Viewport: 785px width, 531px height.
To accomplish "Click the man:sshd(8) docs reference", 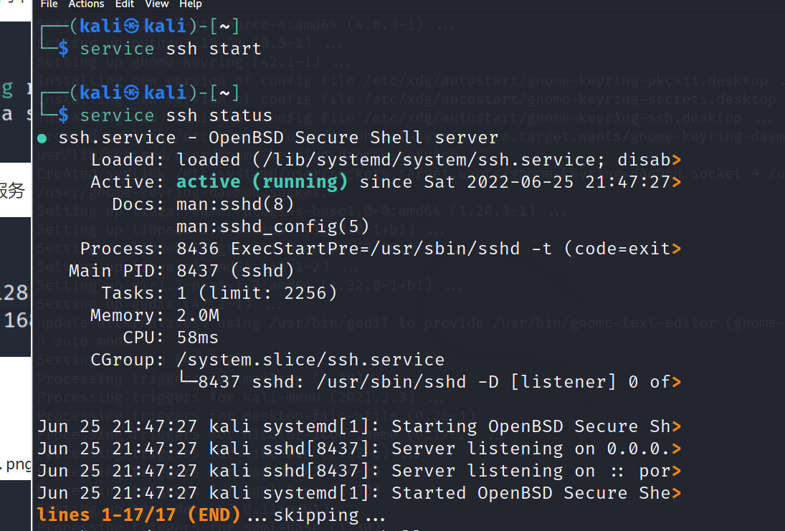I will (x=235, y=204).
